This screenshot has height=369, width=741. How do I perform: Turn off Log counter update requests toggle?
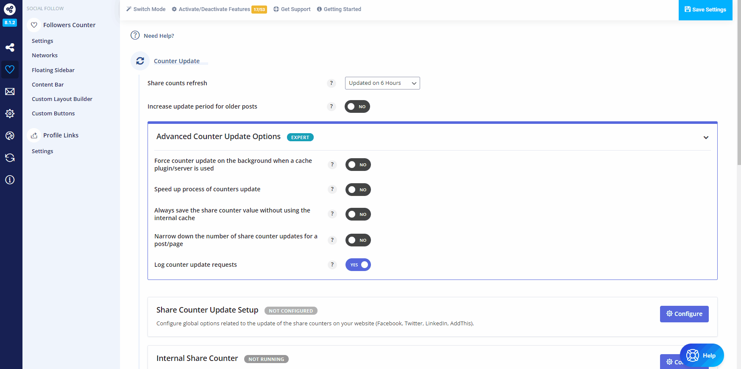[358, 265]
